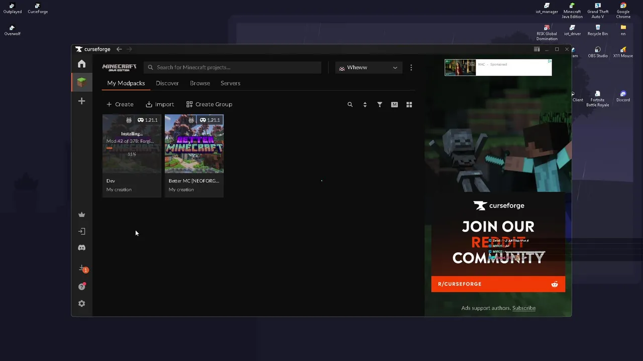Click the Create modpack button
The height and width of the screenshot is (361, 643).
[x=120, y=104]
